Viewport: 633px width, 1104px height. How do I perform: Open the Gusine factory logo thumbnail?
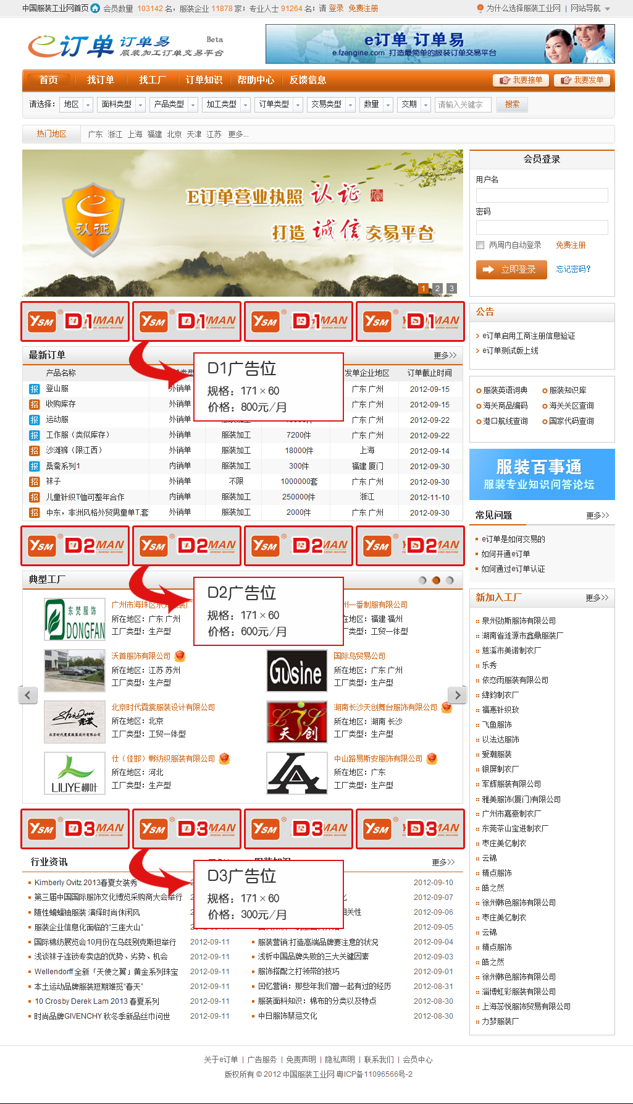[x=296, y=671]
